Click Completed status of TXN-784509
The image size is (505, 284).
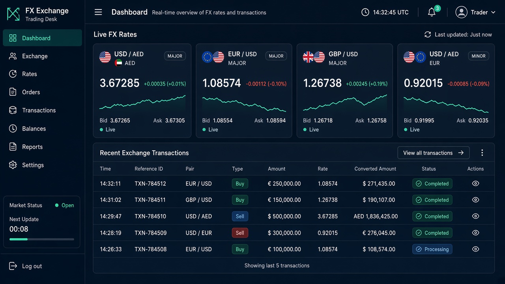(x=432, y=233)
